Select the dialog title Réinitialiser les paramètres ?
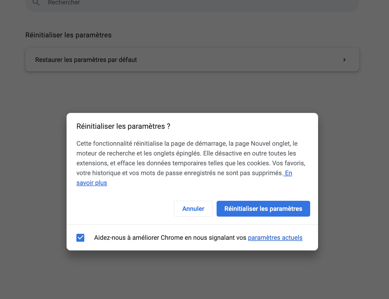Viewport: 389px width, 299px height. pos(123,126)
